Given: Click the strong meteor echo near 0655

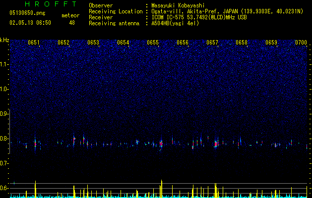Looking at the screenshot, I should (x=161, y=144).
